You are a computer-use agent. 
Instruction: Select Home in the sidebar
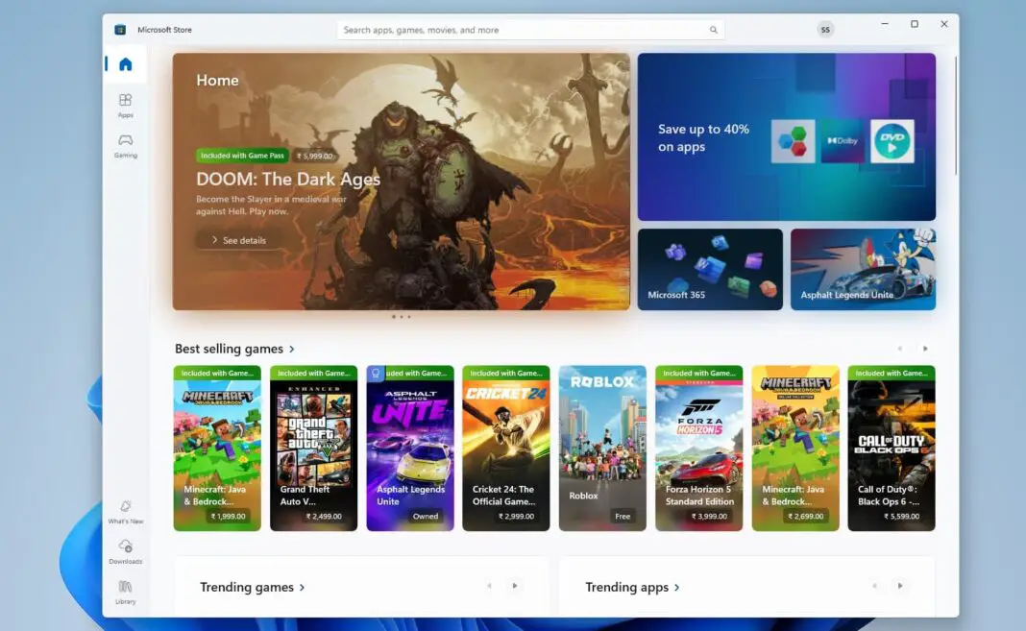[125, 63]
